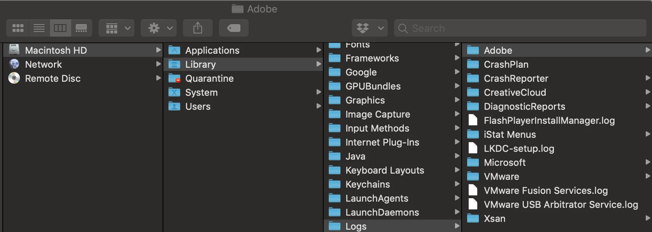The image size is (652, 232).
Task: Select the CrashReporter folder
Action: tap(557, 78)
